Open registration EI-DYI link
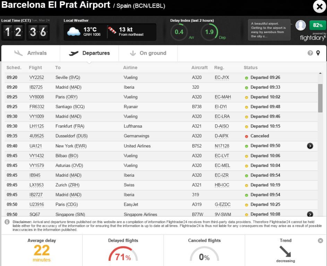Image resolution: width=327 pixels, height=266 pixels. click(221, 107)
